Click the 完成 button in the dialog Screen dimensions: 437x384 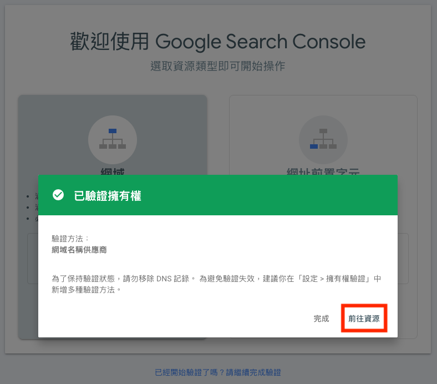321,319
